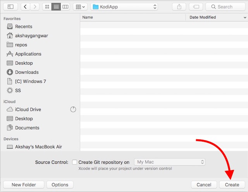This screenshot has height=192, width=248.
Task: Toggle the sidebar visibility button
Action: coord(10,7)
